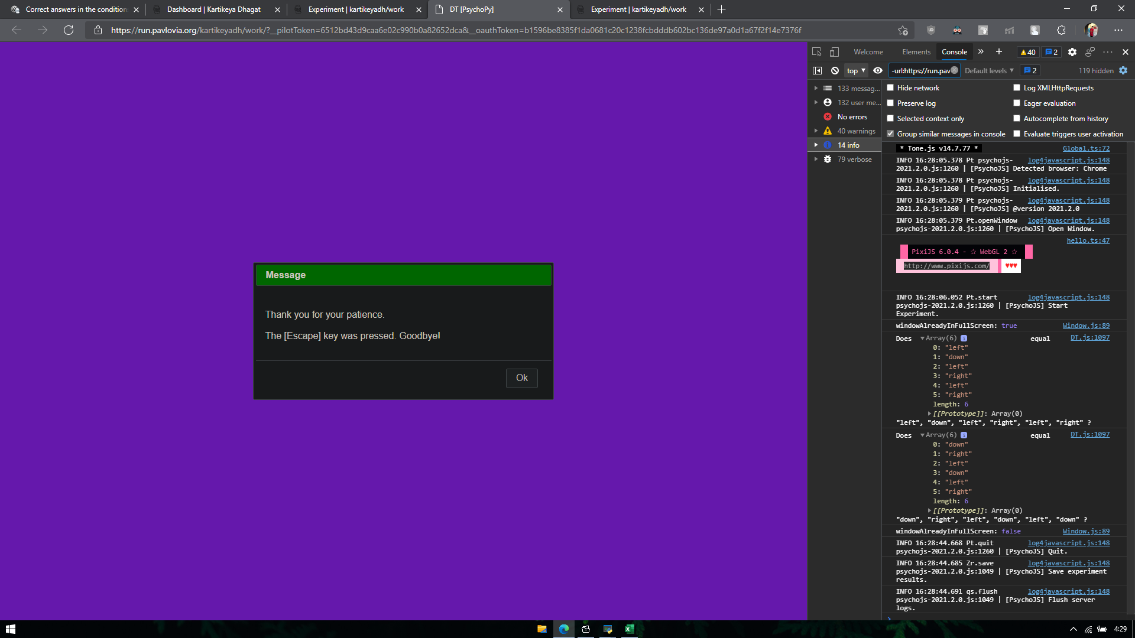The width and height of the screenshot is (1135, 638).
Task: Uncheck Group similar messages in console
Action: coord(890,134)
